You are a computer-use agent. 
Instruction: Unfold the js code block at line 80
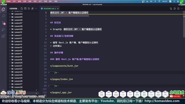coord(49,86)
